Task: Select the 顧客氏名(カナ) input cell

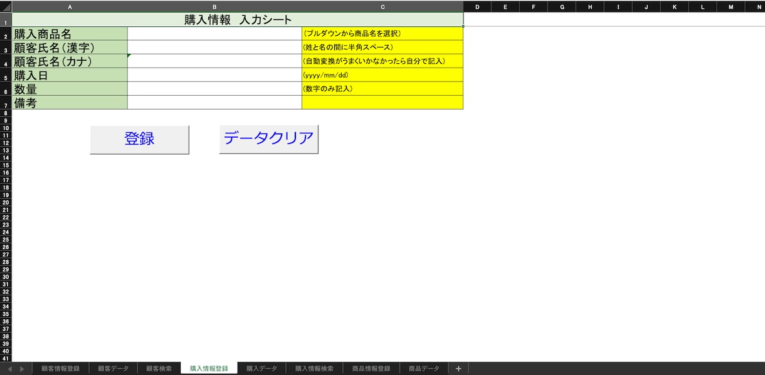Action: point(214,61)
